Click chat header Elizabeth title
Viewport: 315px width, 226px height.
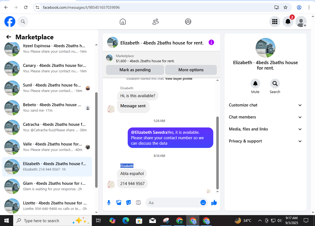pyautogui.click(x=162, y=43)
